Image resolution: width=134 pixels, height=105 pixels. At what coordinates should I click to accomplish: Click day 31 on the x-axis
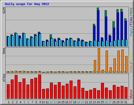126,102
